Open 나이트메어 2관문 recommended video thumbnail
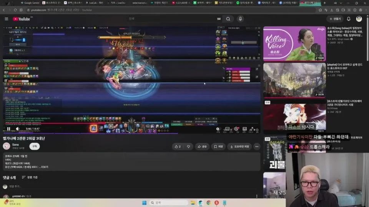369x207 pixels. [x=294, y=117]
